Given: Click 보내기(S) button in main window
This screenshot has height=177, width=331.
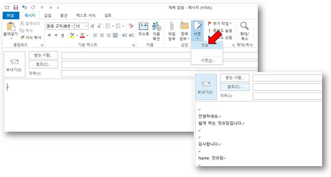Looking at the screenshot, I should [14, 64].
